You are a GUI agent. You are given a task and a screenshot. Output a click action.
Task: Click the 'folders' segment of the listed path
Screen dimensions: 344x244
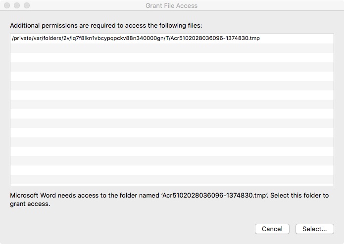[52, 39]
